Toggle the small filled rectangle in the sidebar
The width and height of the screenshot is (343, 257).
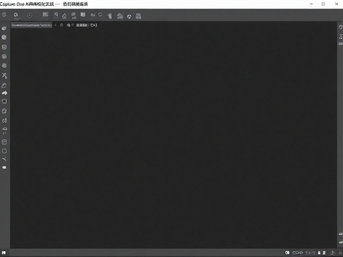point(4,168)
